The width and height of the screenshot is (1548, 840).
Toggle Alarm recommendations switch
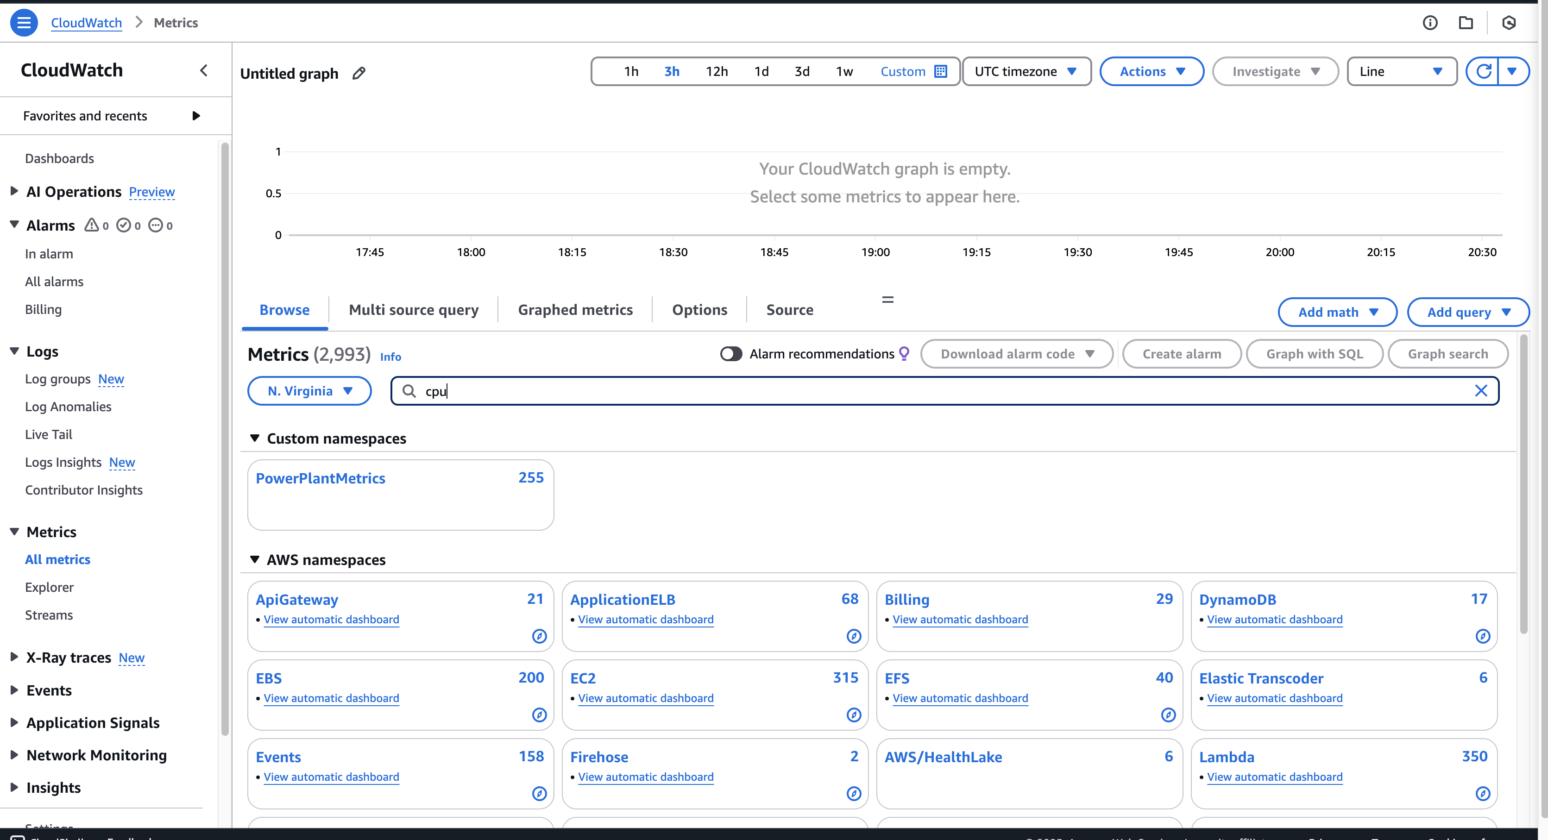(x=731, y=354)
